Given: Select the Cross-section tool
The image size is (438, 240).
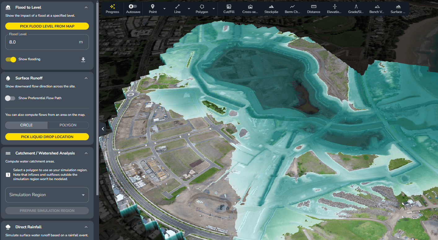Looking at the screenshot, I should point(250,9).
